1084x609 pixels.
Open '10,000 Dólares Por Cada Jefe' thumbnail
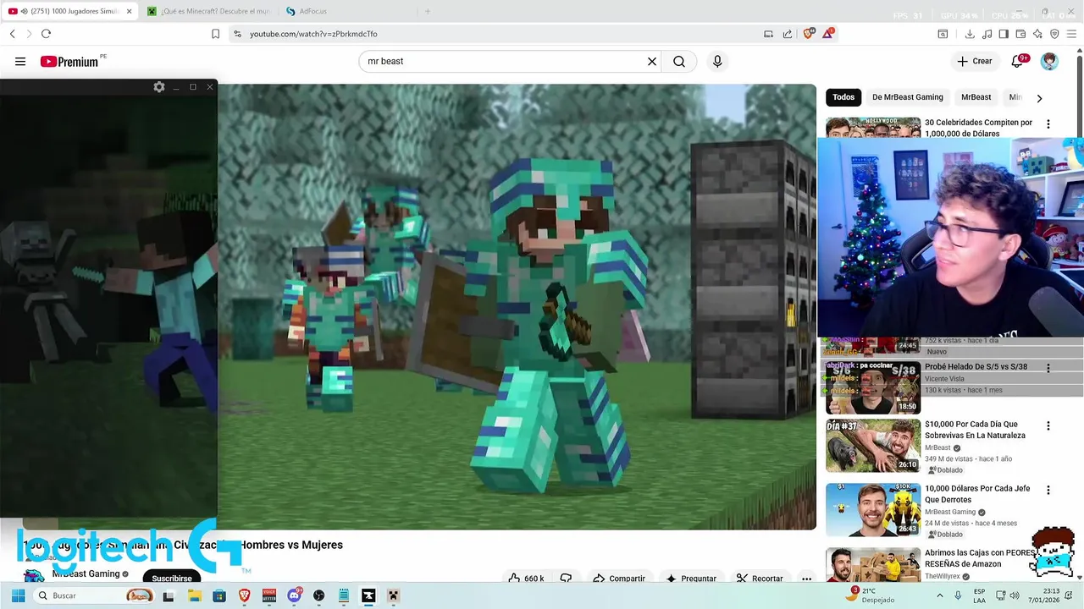pos(873,509)
